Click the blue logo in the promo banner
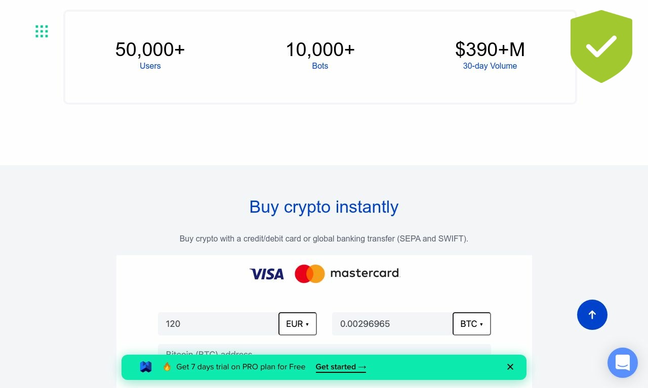The image size is (648, 388). click(x=146, y=367)
